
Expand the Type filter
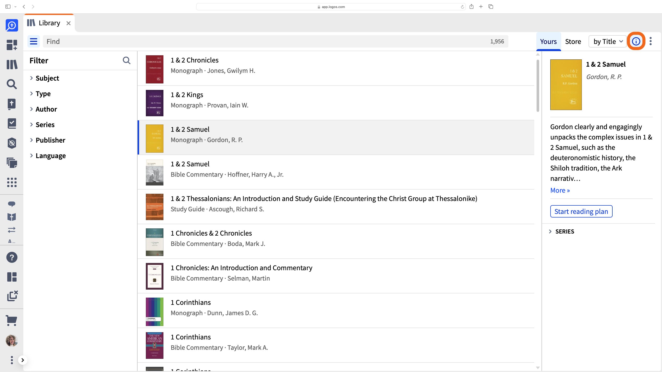tap(40, 94)
